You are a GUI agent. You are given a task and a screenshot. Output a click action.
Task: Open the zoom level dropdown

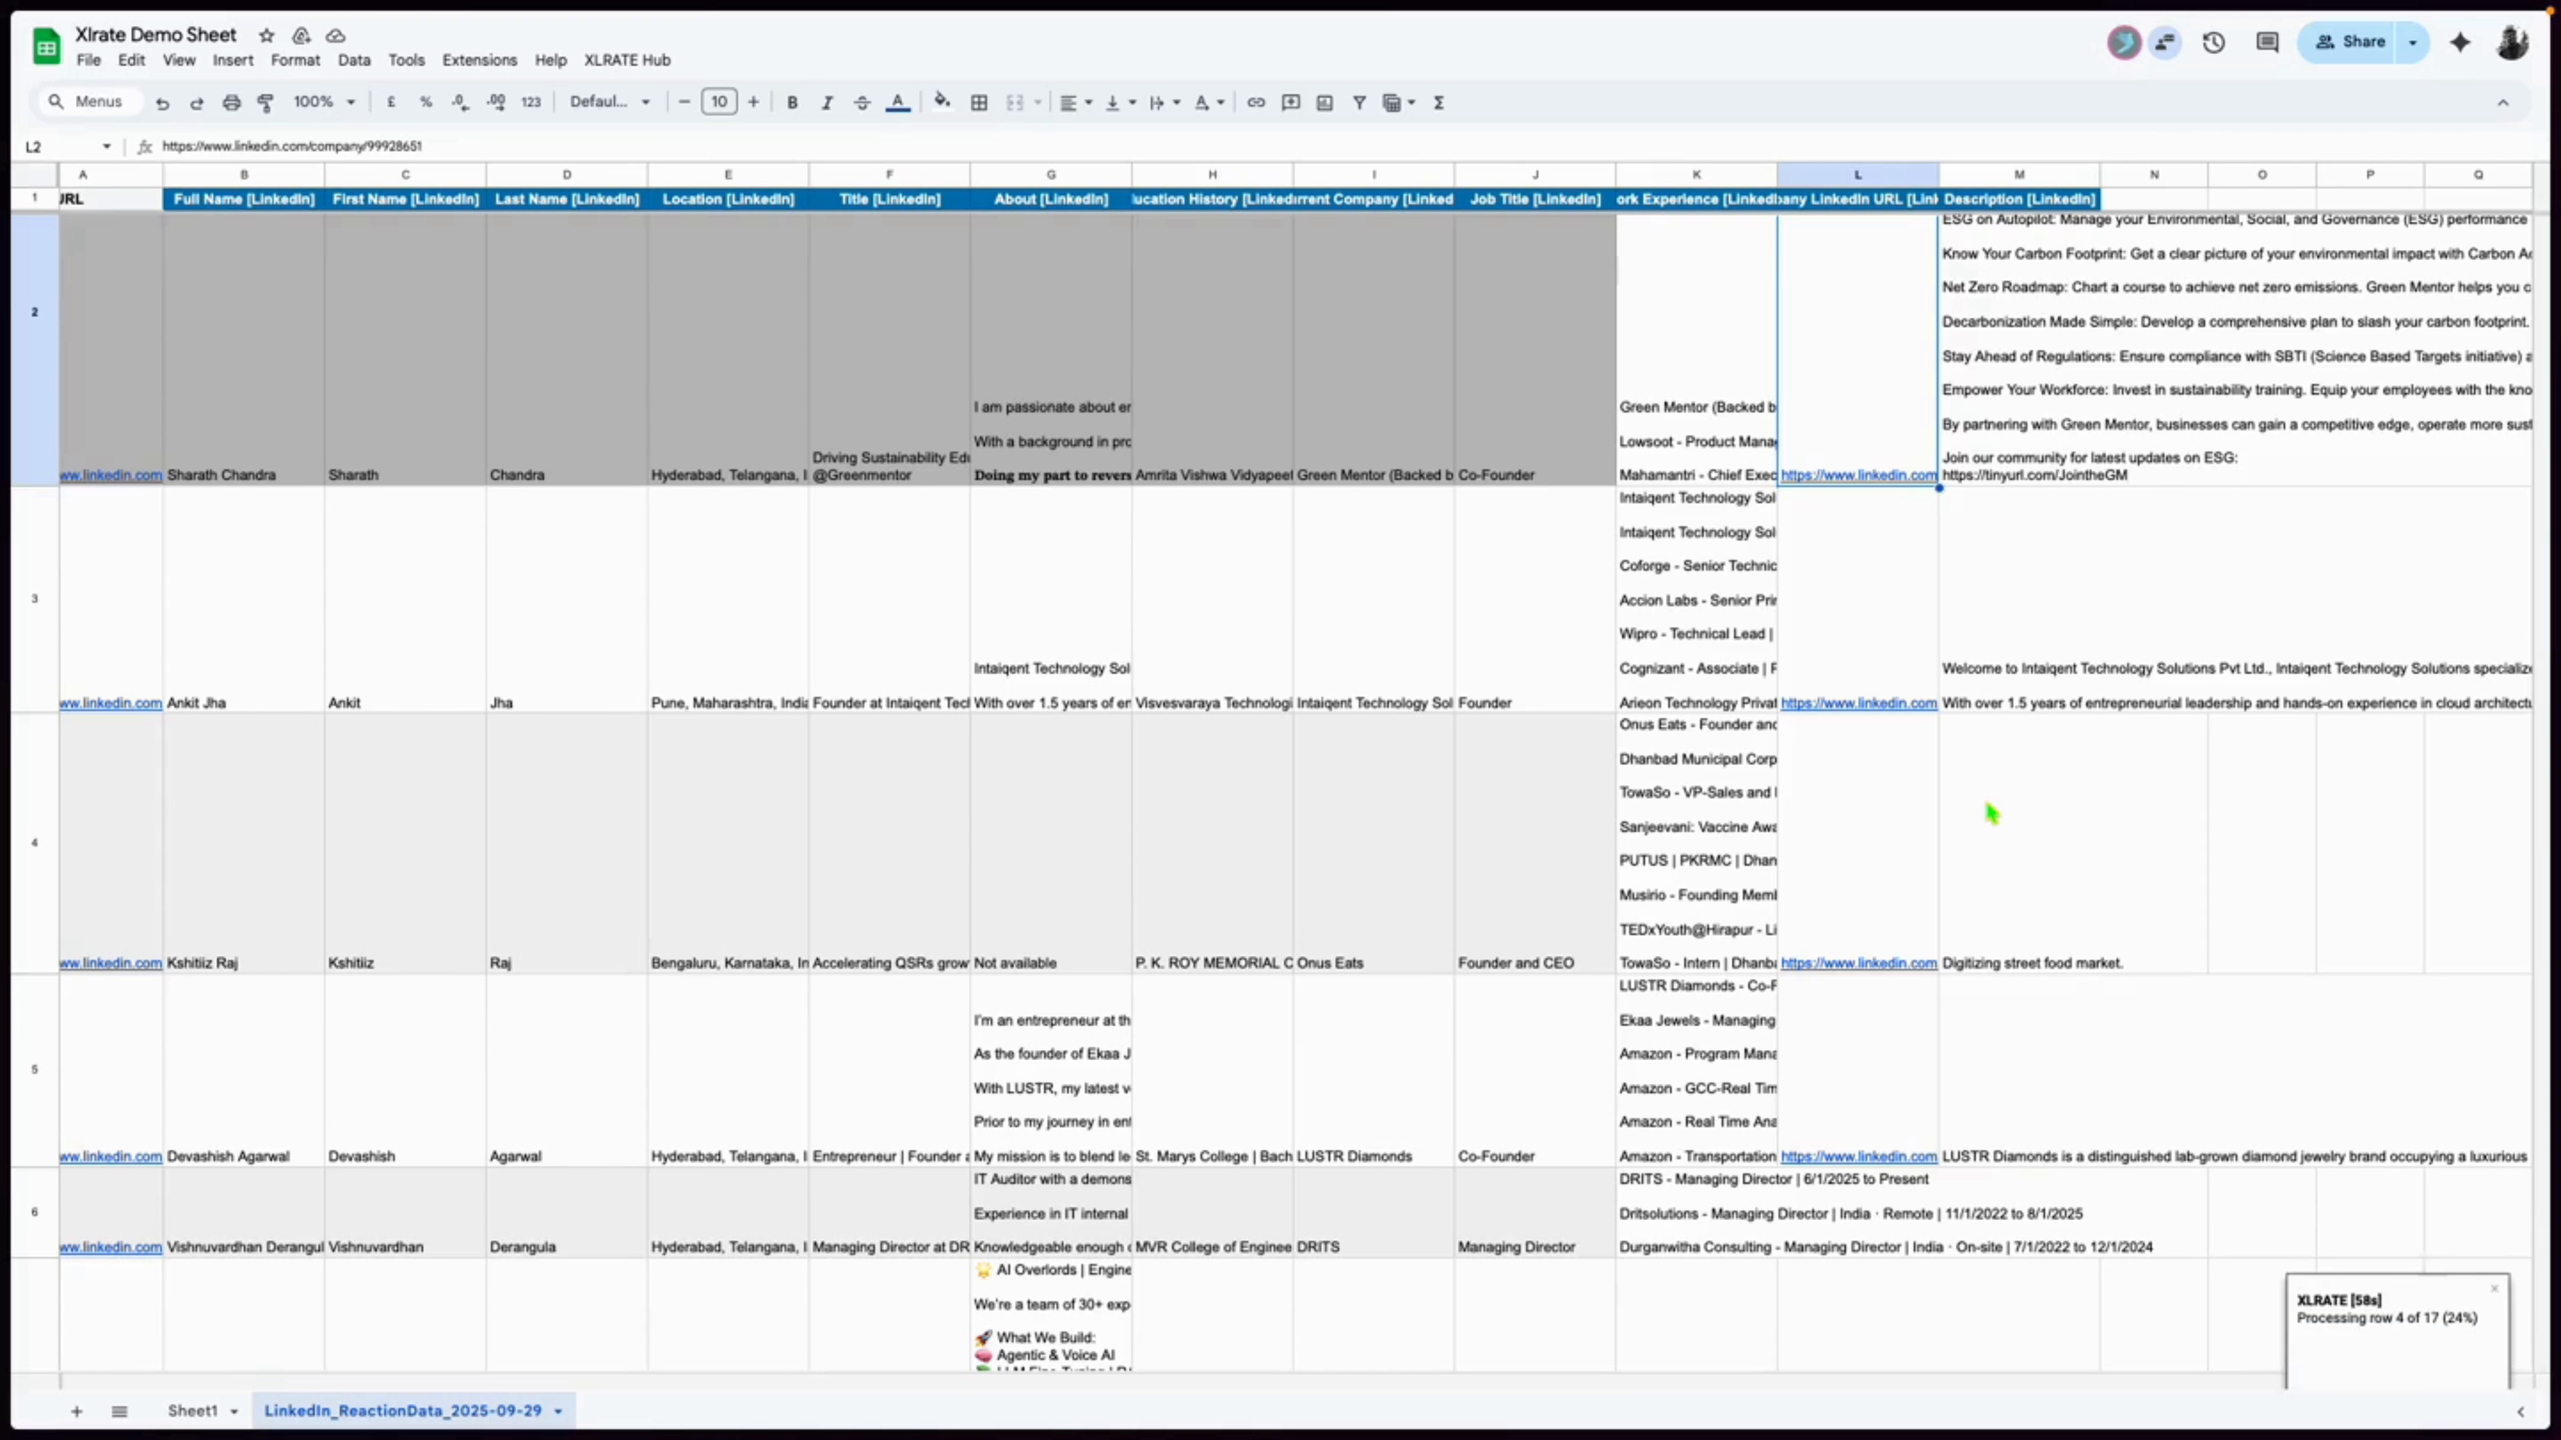pos(323,101)
